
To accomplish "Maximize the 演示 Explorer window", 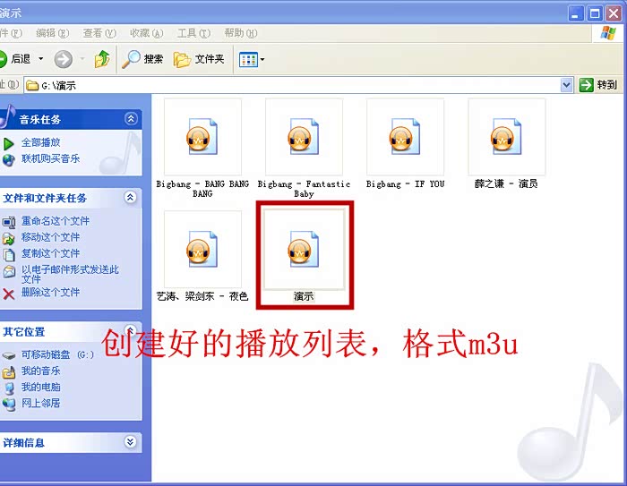I will click(x=595, y=14).
